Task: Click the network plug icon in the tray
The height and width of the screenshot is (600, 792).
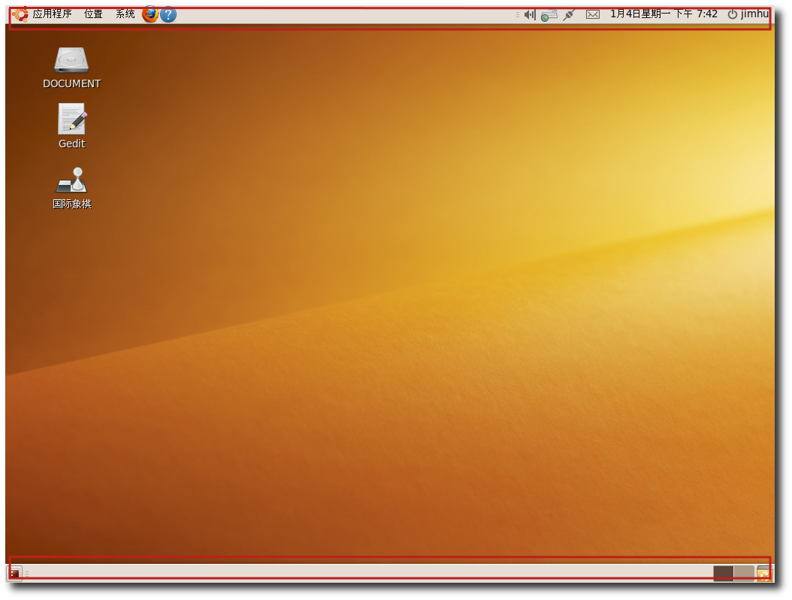Action: pos(569,14)
